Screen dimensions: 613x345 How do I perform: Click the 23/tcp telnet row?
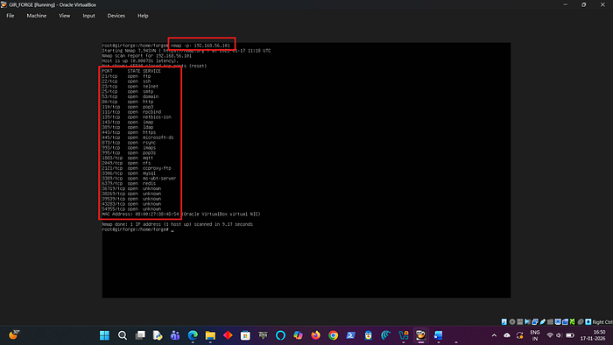[x=130, y=87]
